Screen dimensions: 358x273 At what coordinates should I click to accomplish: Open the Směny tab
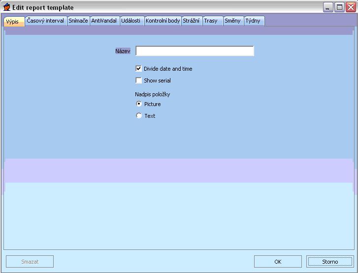point(233,21)
